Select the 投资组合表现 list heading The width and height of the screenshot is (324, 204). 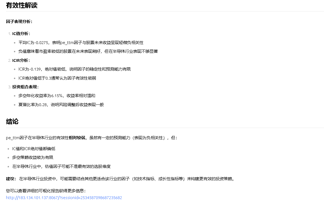point(25,87)
